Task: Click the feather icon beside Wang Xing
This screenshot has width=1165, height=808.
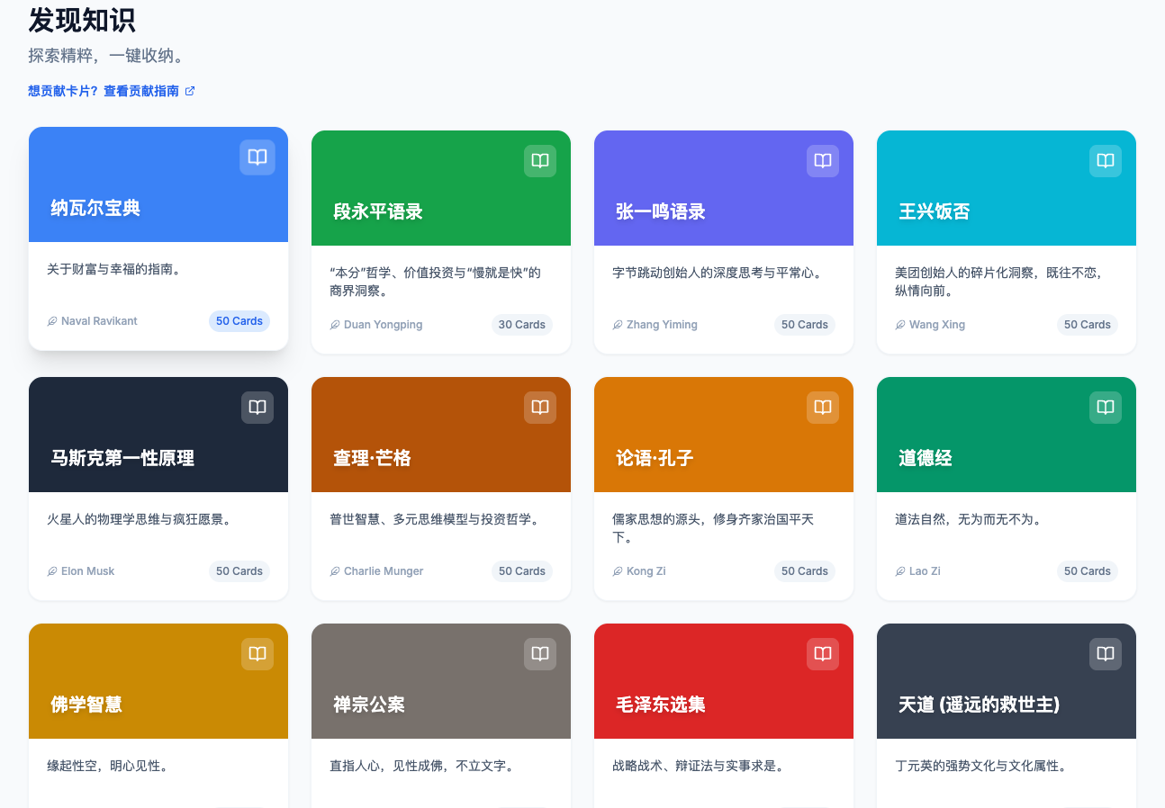Action: 900,325
